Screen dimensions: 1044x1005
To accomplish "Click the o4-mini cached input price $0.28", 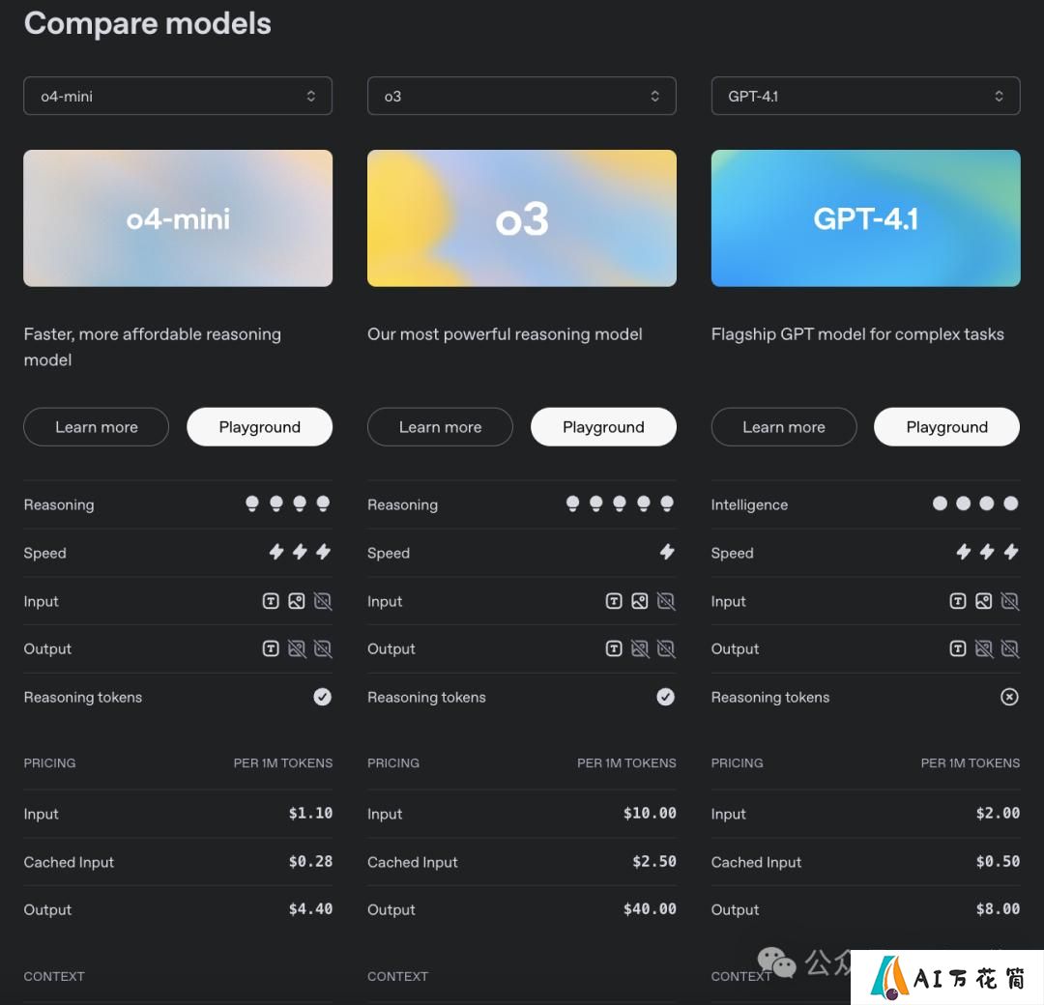I will [311, 861].
